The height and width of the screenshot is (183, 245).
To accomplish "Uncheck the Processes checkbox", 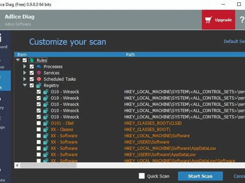I will [32, 66].
